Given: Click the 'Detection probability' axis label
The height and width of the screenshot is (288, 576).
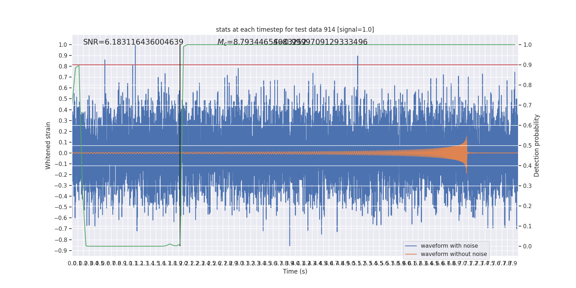Looking at the screenshot, I should point(537,145).
